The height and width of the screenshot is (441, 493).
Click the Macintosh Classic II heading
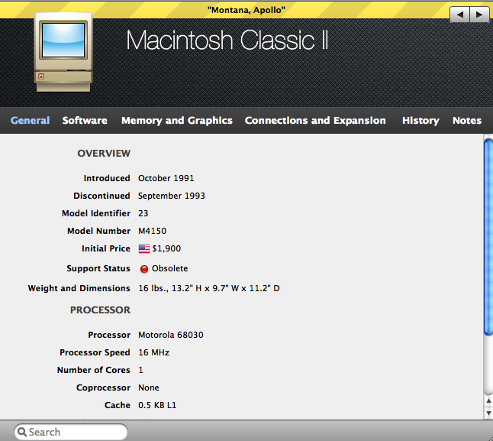pyautogui.click(x=227, y=40)
